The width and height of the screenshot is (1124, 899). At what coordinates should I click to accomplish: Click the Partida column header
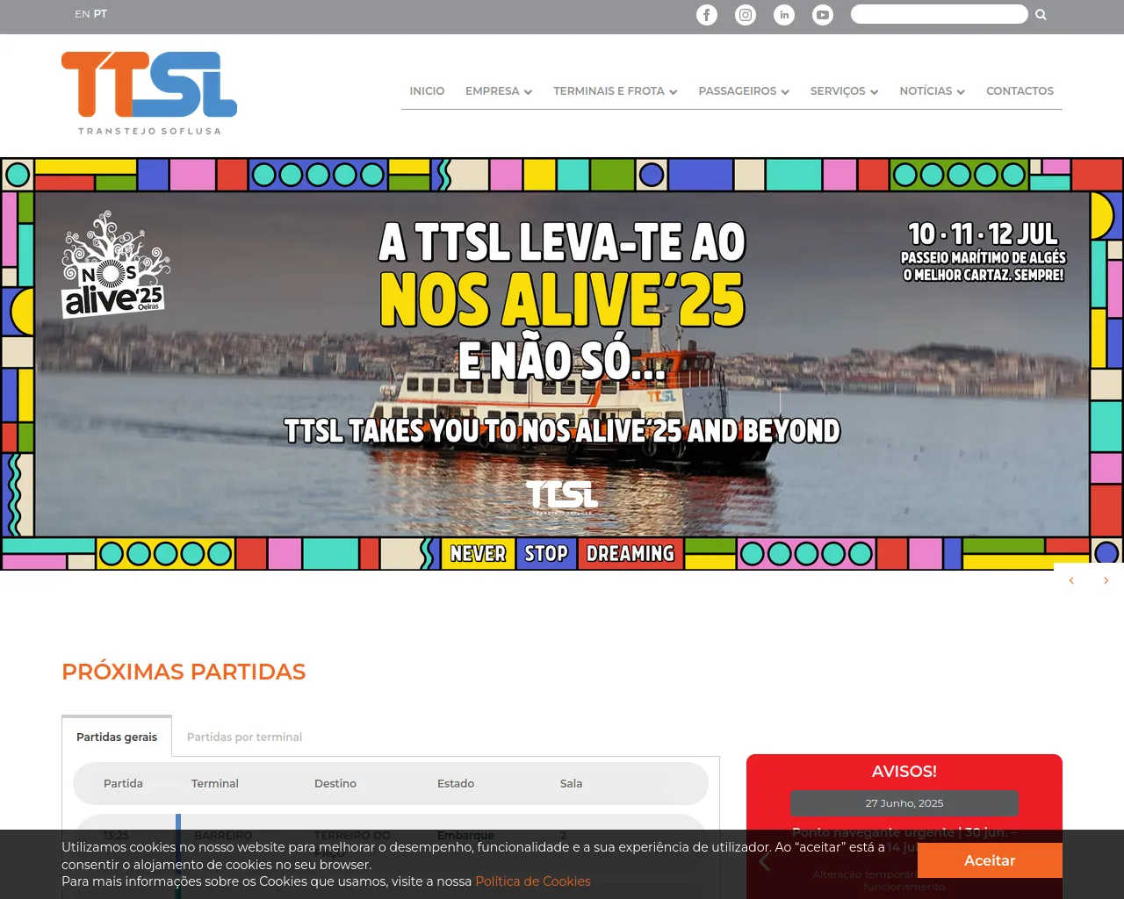coord(123,784)
